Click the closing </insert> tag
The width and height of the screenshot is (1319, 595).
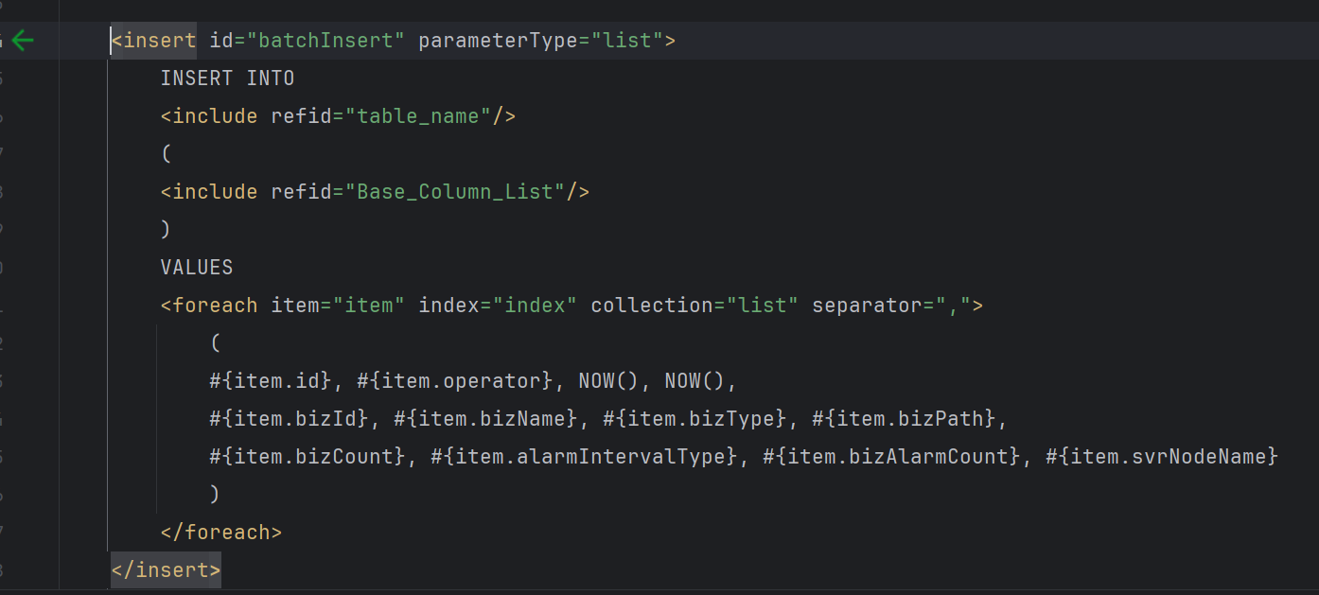click(166, 570)
